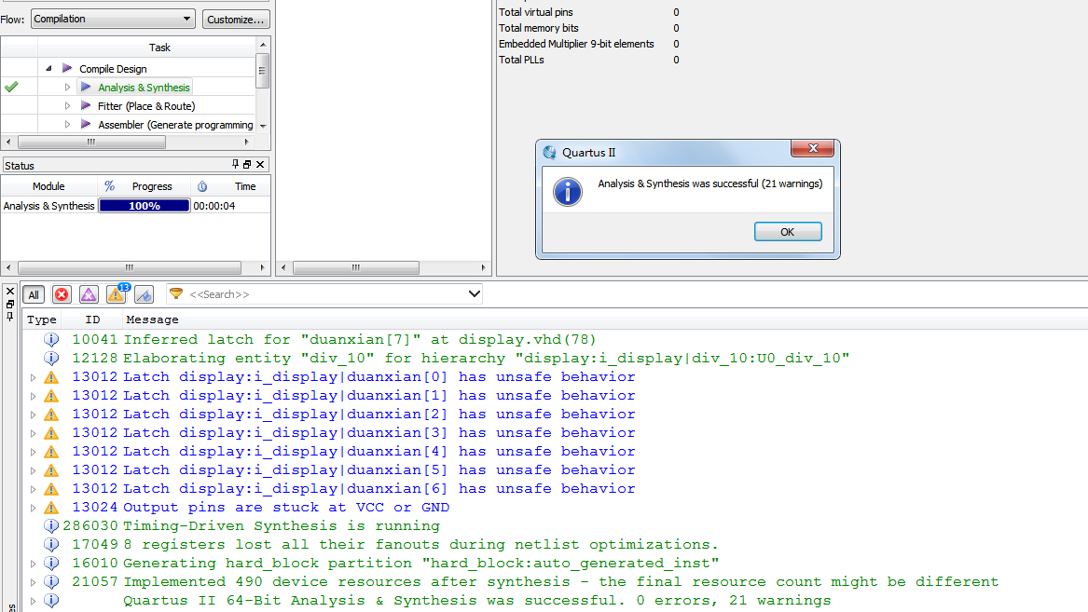This screenshot has width=1088, height=612.
Task: Toggle the All messages filter
Action: (x=34, y=294)
